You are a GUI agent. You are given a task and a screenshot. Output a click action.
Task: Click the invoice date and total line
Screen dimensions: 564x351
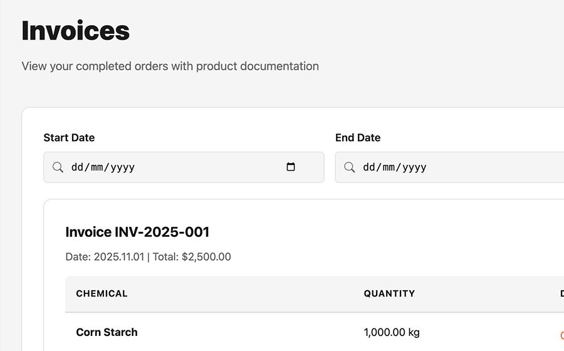(148, 257)
